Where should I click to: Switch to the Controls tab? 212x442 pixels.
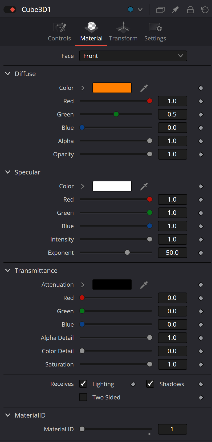59,32
